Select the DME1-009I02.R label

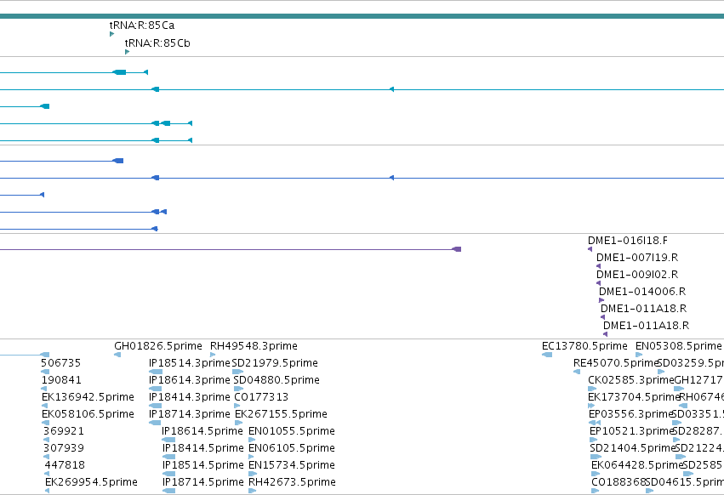637,274
